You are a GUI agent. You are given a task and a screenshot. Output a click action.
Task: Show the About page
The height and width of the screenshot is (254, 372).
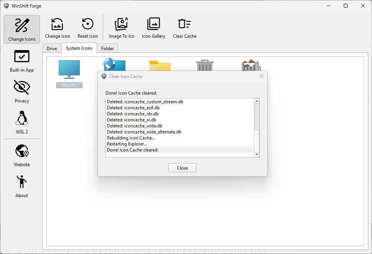(x=22, y=186)
